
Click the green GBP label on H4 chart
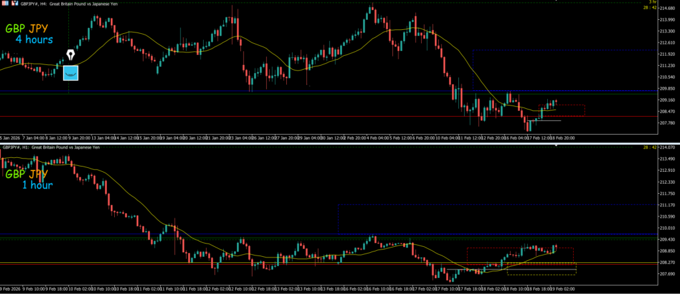tap(16, 29)
